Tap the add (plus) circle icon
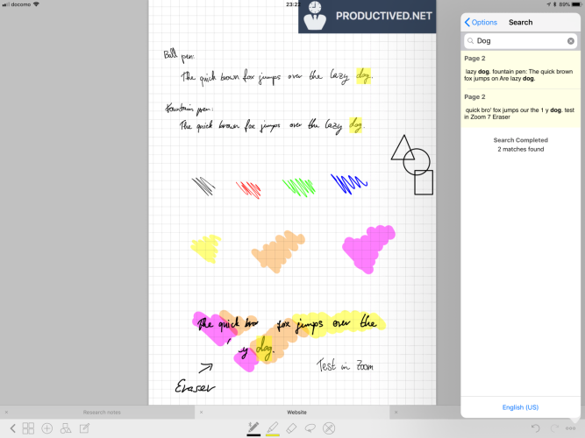The image size is (585, 438). (47, 428)
